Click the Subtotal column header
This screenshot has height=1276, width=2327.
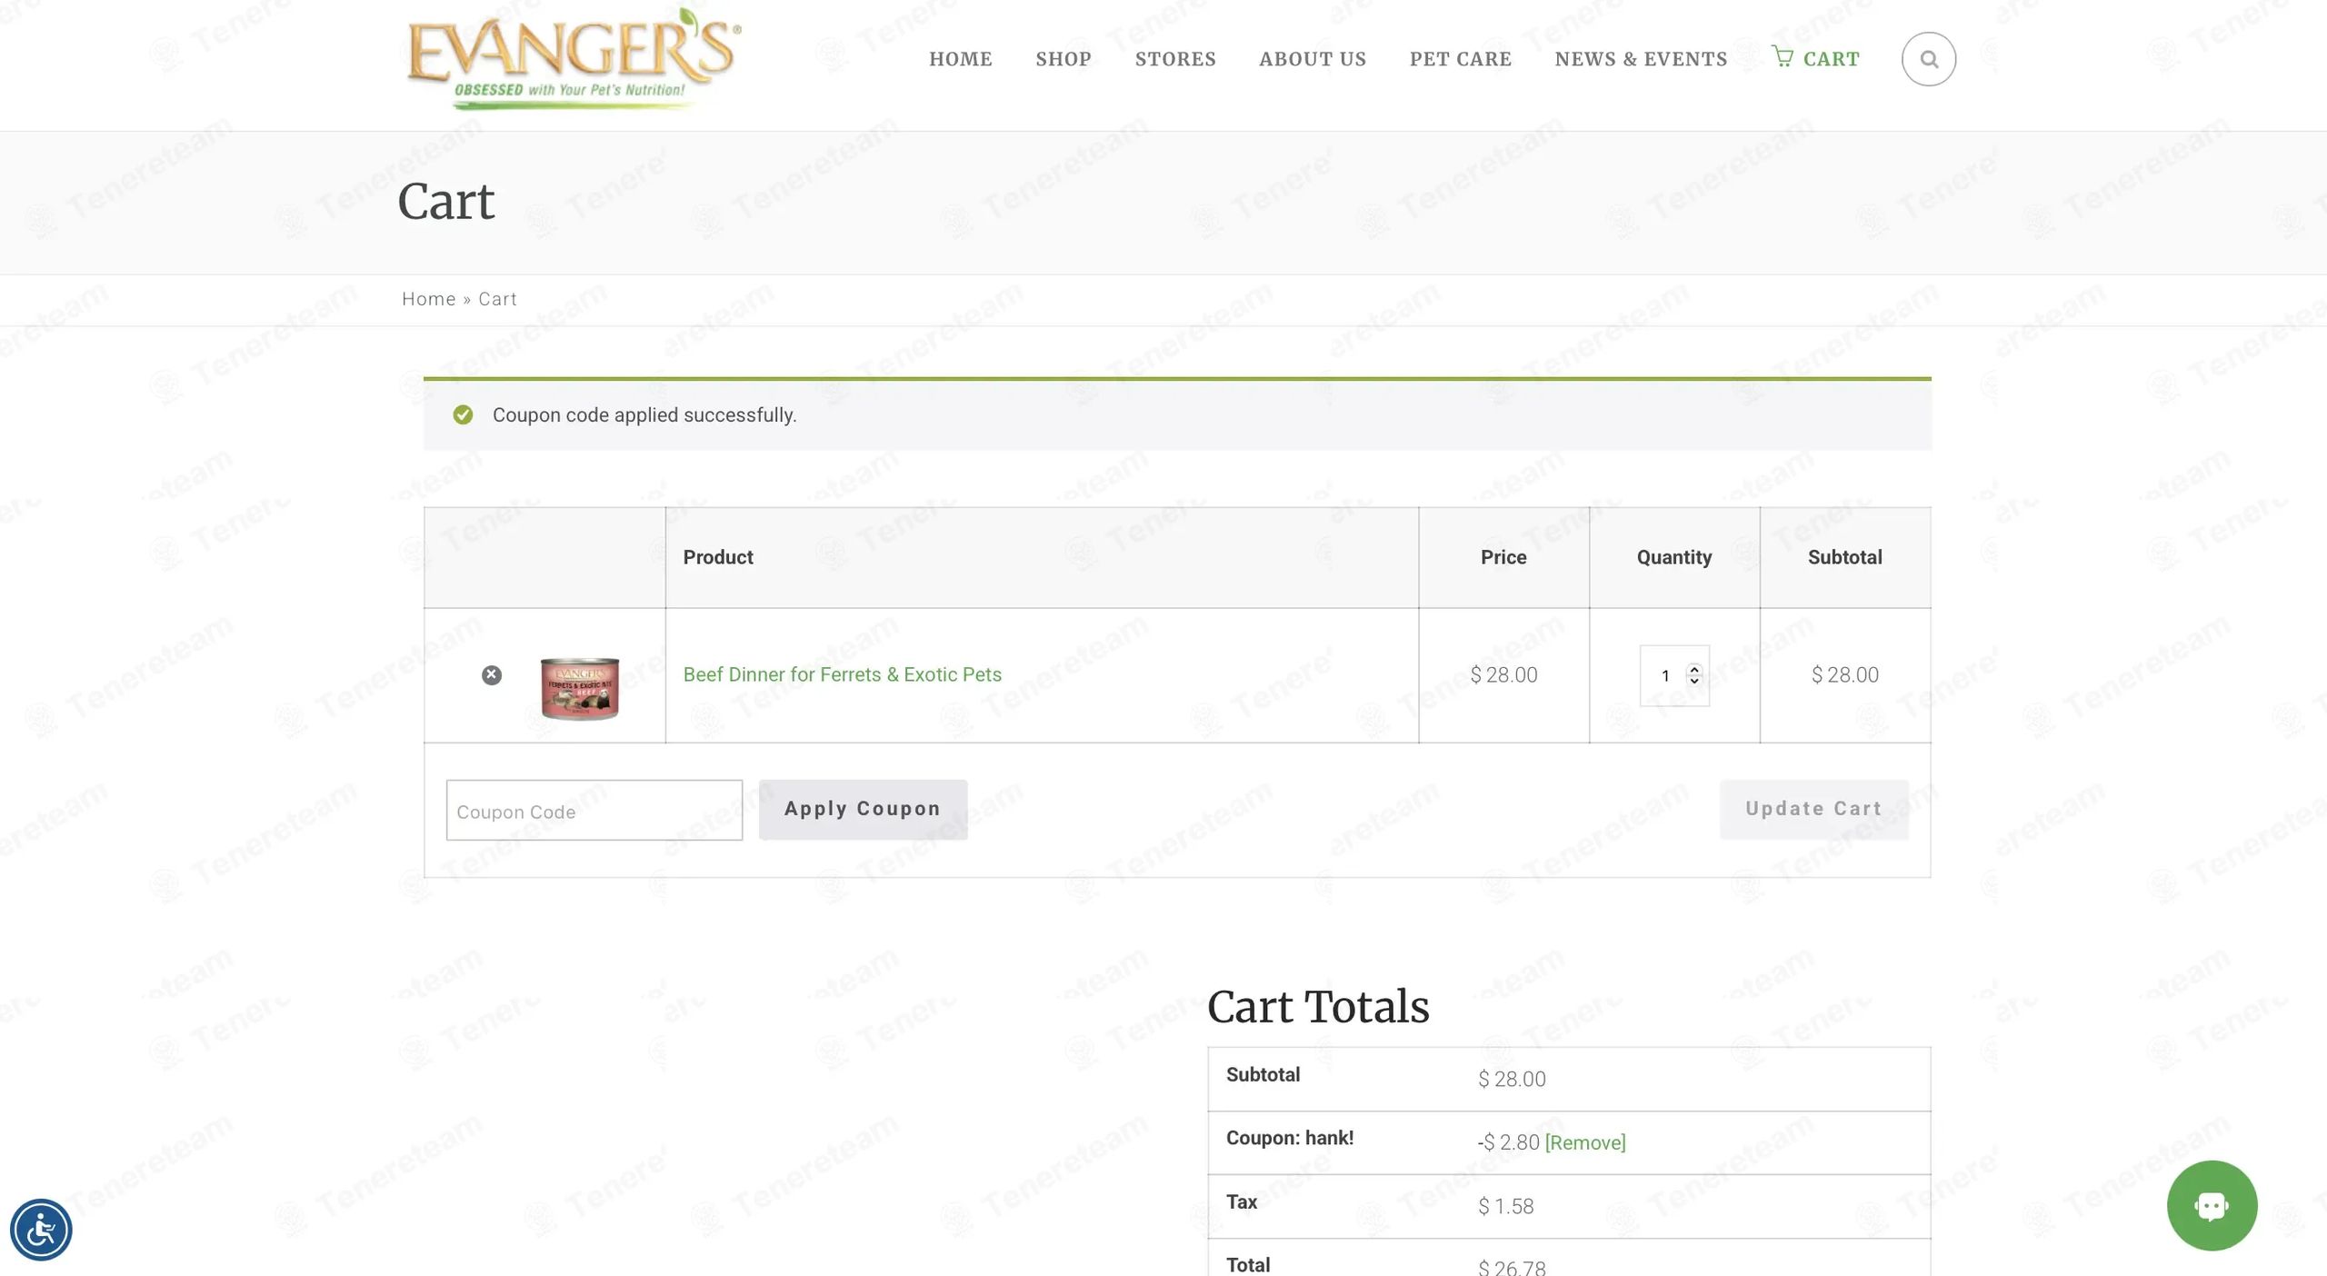tap(1845, 557)
